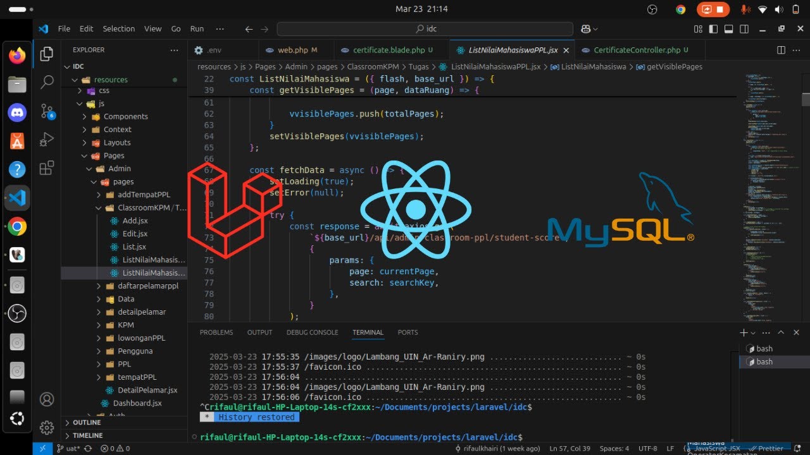Switch to the DEBUG CONSOLE panel tab
The height and width of the screenshot is (455, 810).
(x=312, y=332)
